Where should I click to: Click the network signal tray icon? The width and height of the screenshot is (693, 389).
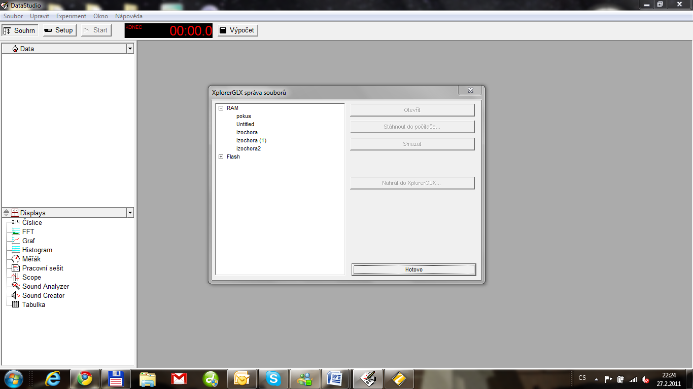click(633, 379)
